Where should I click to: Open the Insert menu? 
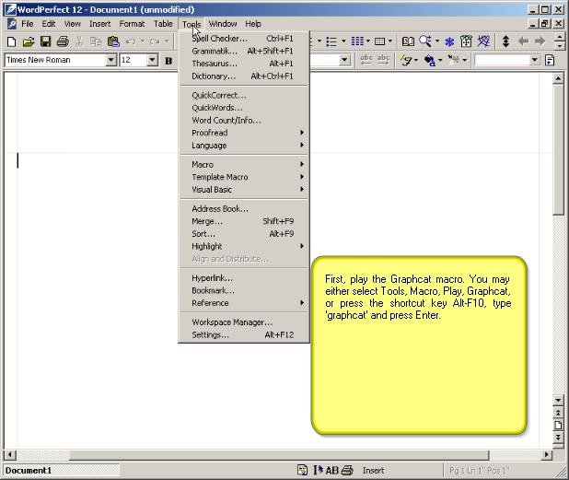point(99,24)
